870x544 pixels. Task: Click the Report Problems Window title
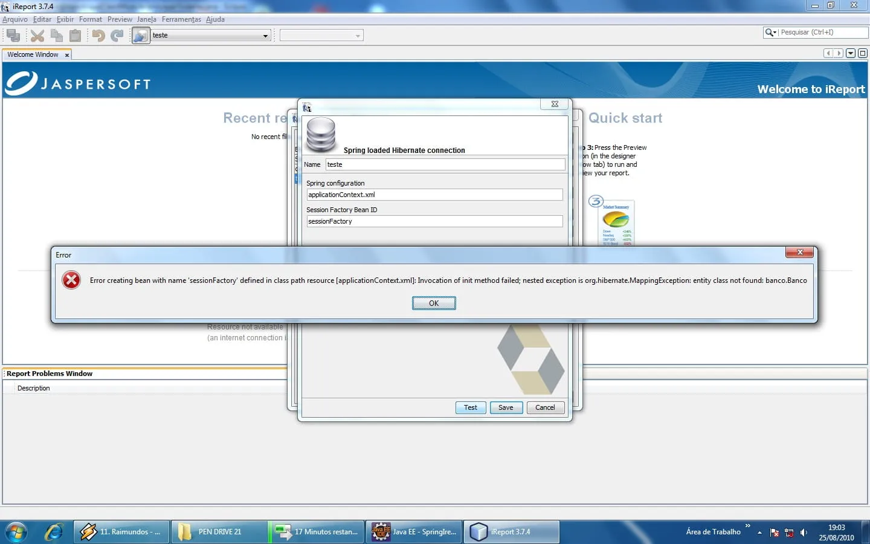(x=50, y=374)
